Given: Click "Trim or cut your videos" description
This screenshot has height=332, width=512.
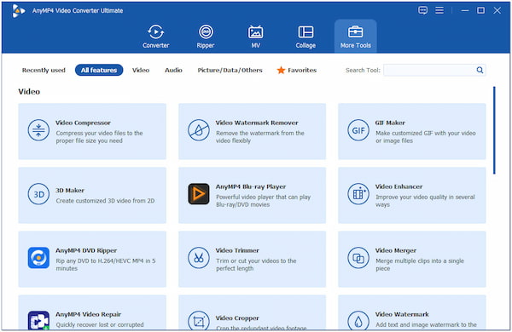Looking at the screenshot, I should click(x=256, y=265).
